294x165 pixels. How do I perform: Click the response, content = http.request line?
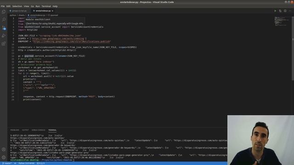pos(69,97)
